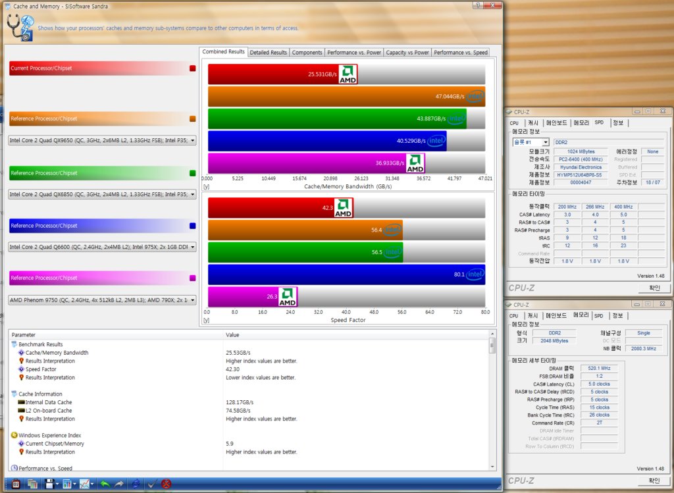Click the red X cancel icon

(x=167, y=484)
